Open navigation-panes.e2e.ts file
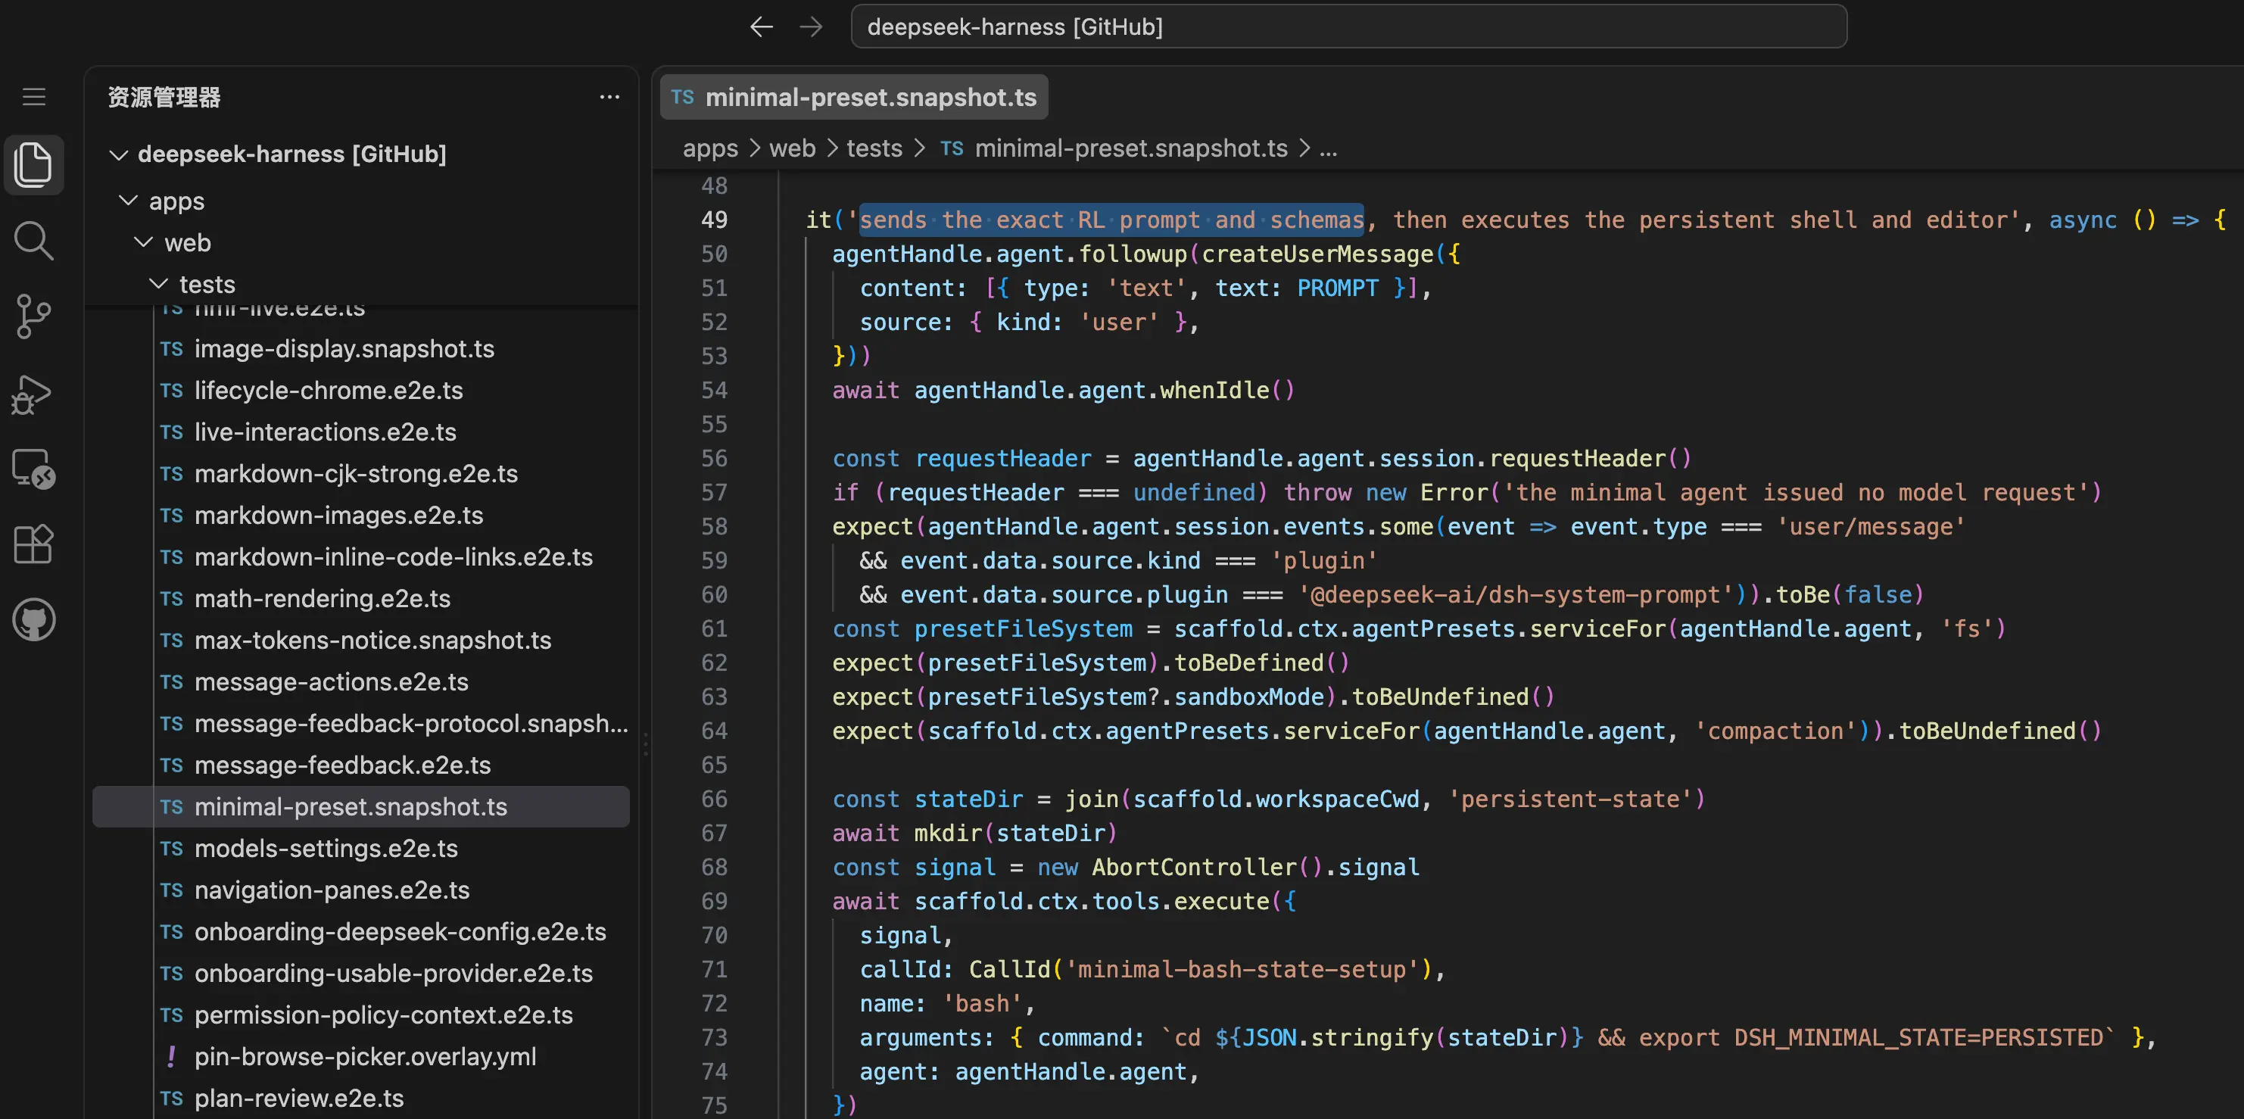Screen dimensions: 2244x1119 point(360,890)
